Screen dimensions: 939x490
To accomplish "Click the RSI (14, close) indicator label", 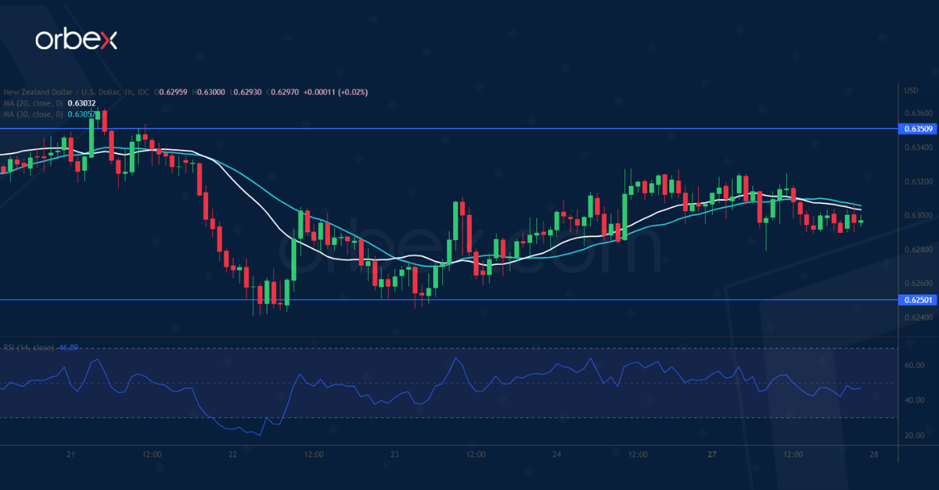I will pyautogui.click(x=28, y=347).
